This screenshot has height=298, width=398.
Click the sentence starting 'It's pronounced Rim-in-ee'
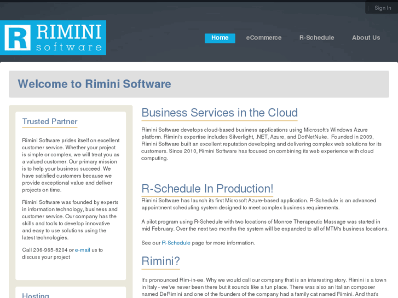pos(173,280)
